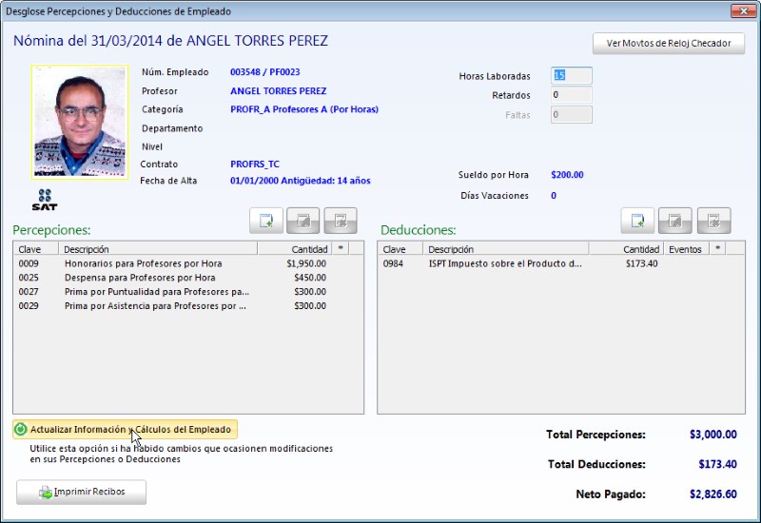
Task: Click the Días Vacaciones 0 value
Action: pos(554,196)
